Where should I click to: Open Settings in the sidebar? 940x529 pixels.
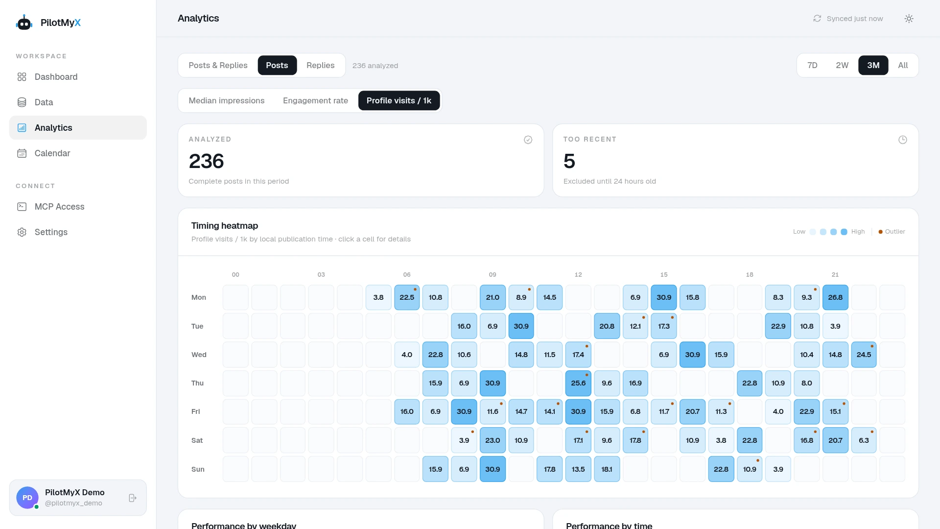pyautogui.click(x=78, y=232)
